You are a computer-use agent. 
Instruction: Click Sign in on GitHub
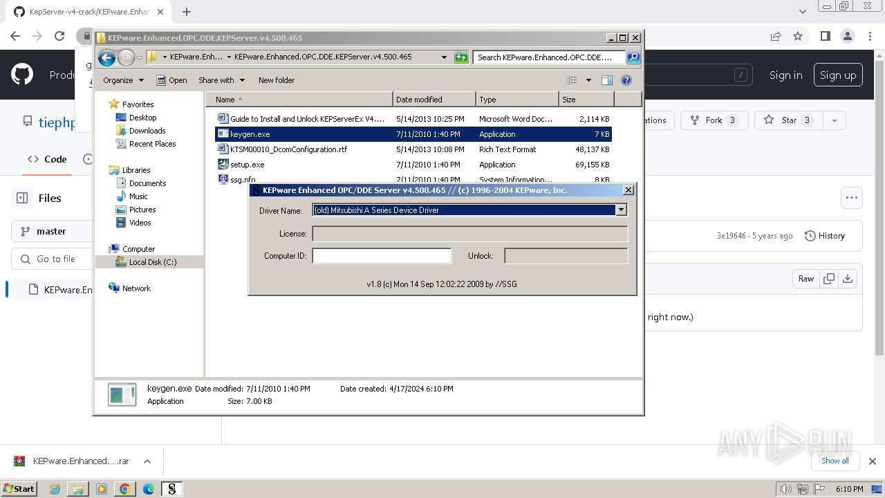coord(786,75)
